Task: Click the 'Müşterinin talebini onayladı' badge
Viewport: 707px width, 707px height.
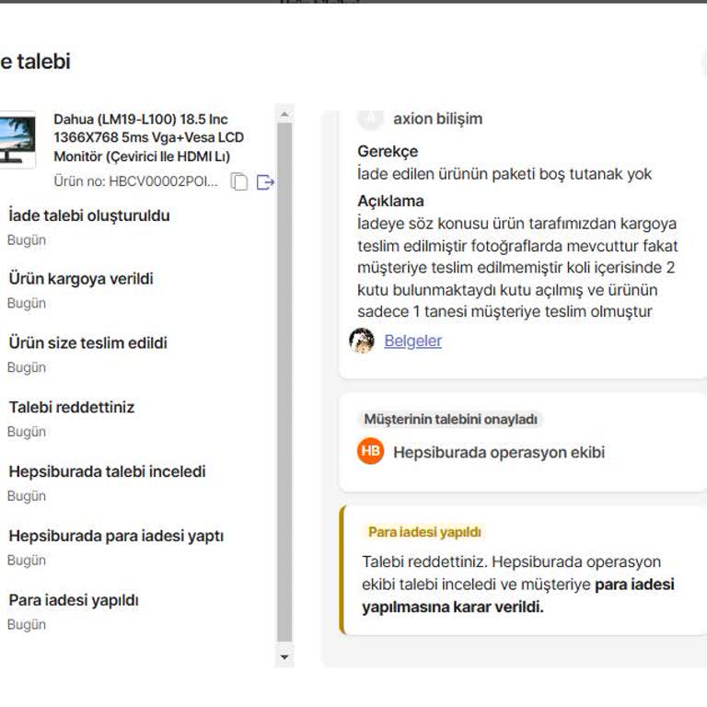Action: (451, 420)
